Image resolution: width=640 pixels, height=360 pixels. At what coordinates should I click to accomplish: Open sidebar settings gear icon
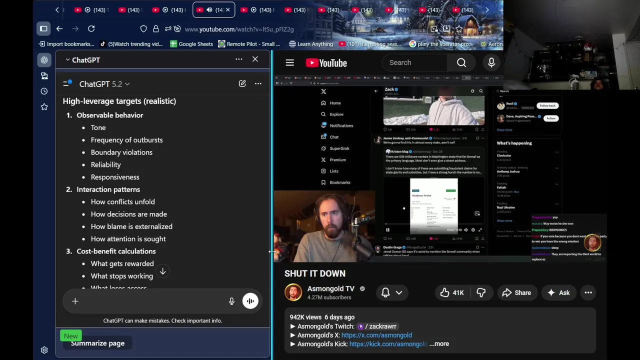point(44,350)
